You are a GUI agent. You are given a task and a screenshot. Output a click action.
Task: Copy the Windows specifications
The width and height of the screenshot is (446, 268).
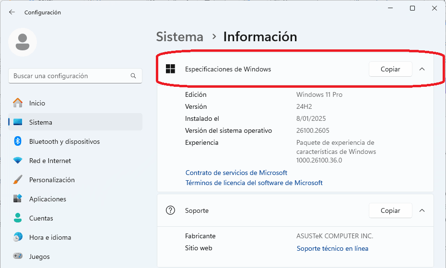tap(390, 69)
